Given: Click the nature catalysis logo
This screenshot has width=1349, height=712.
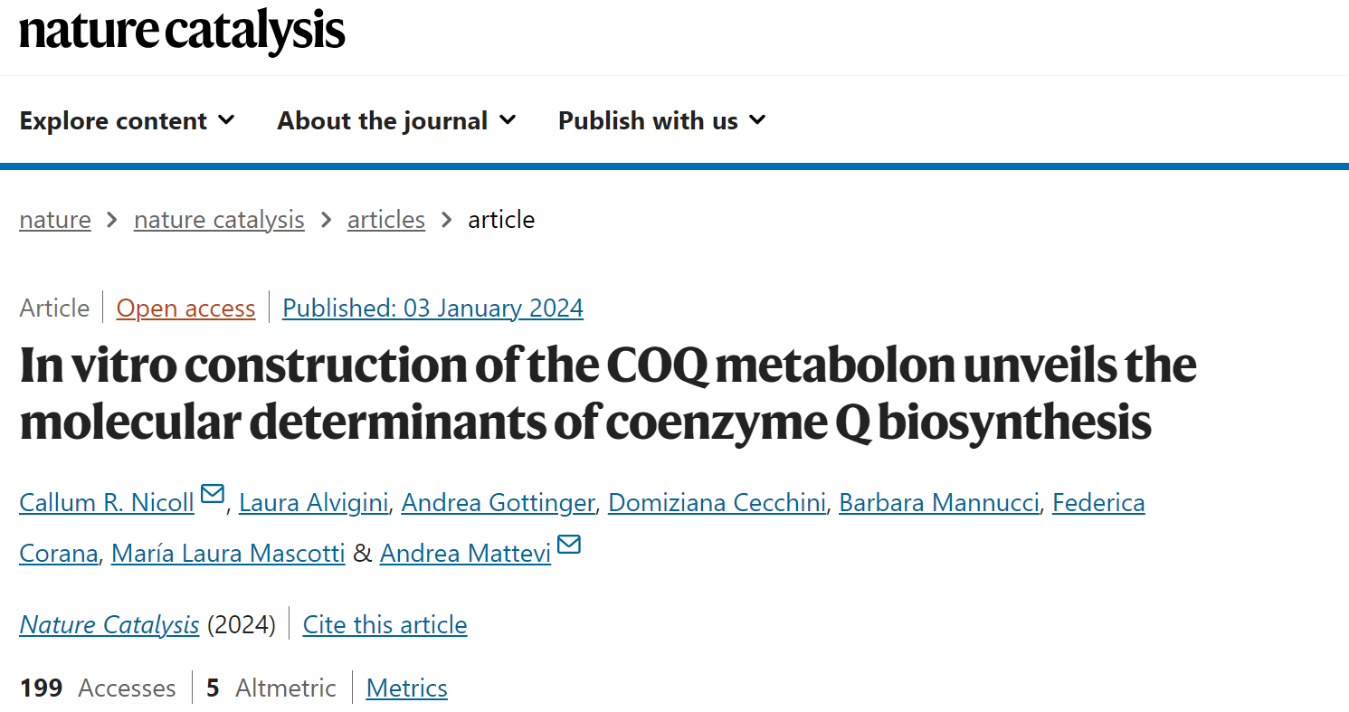Looking at the screenshot, I should (x=182, y=31).
